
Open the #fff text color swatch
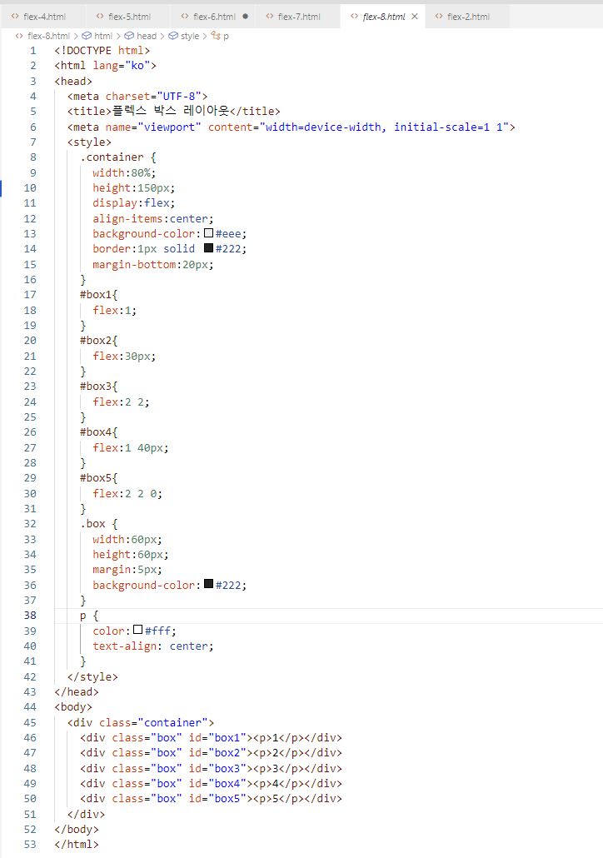click(138, 631)
